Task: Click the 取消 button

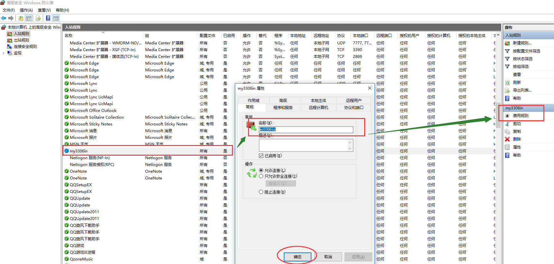Action: coord(328,257)
